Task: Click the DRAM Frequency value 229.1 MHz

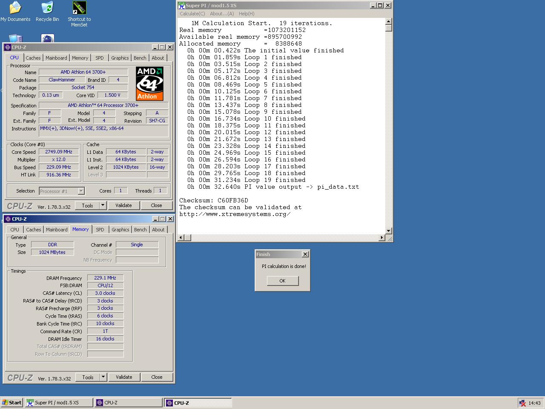Action: [105, 278]
